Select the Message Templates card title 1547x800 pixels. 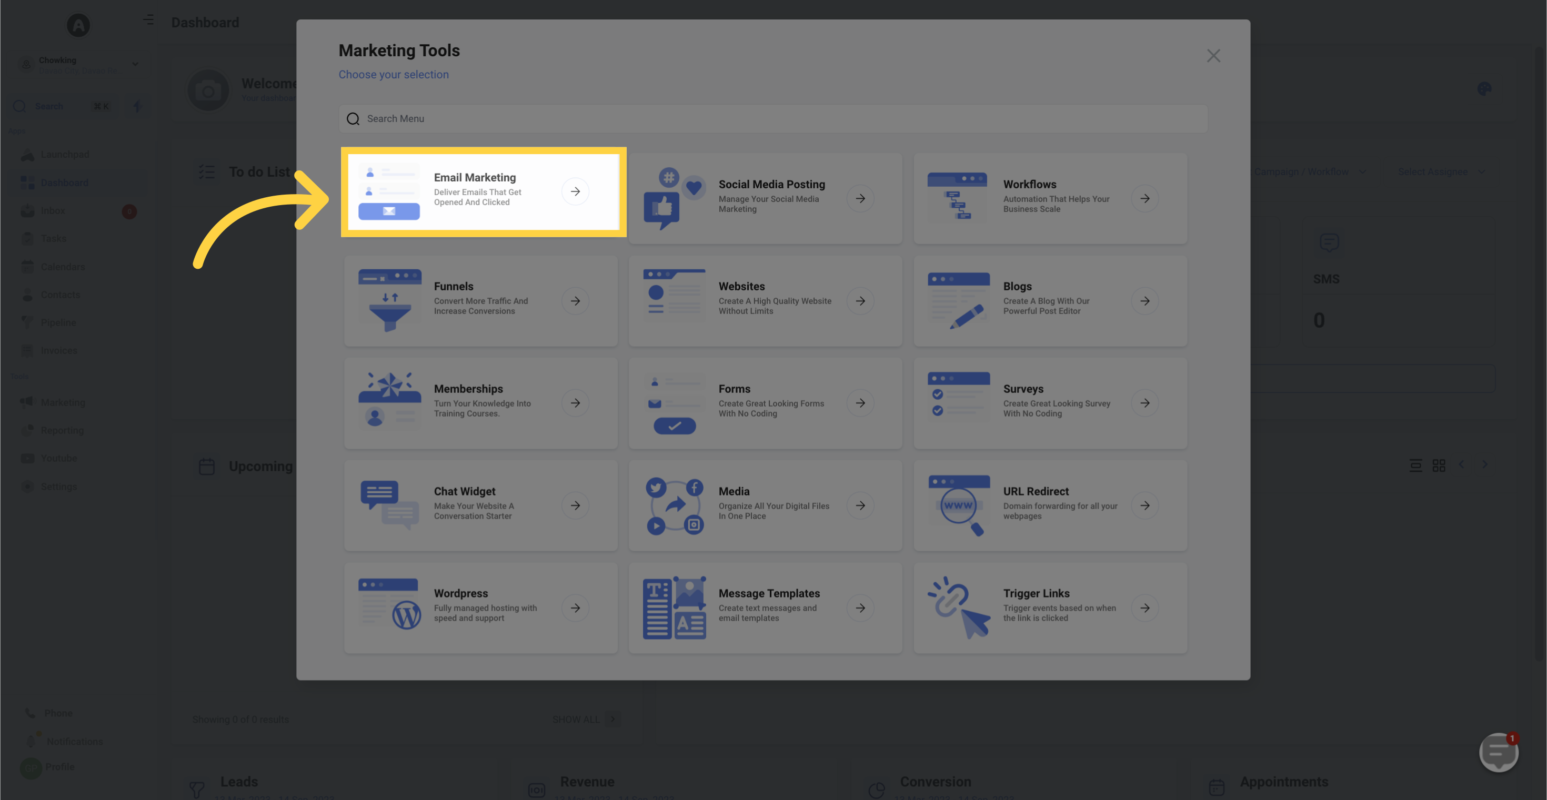tap(769, 593)
